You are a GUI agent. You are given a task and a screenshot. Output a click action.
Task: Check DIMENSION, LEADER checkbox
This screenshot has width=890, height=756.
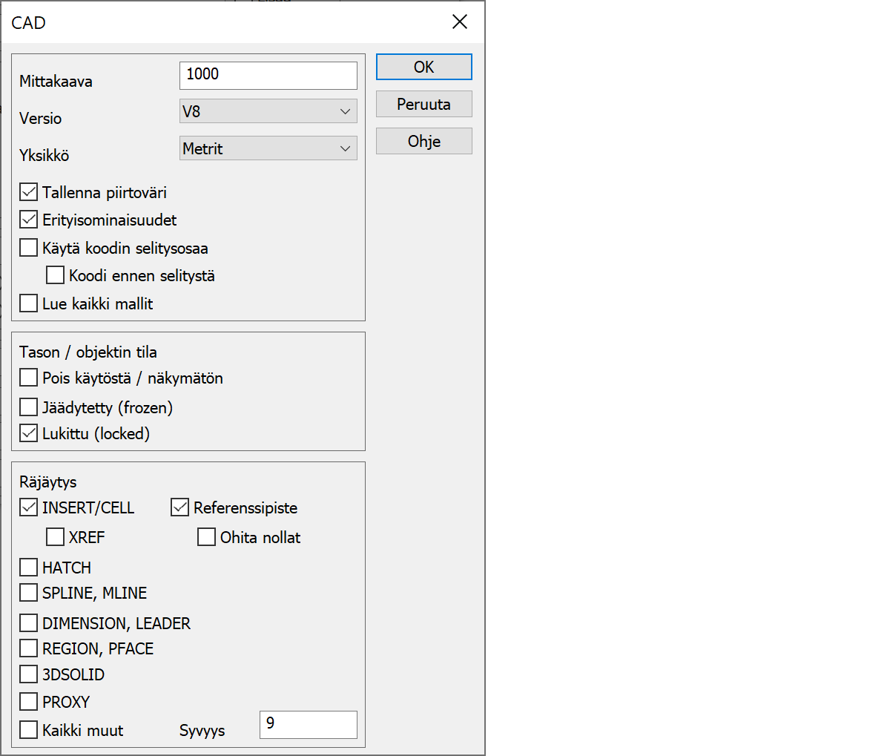point(28,623)
